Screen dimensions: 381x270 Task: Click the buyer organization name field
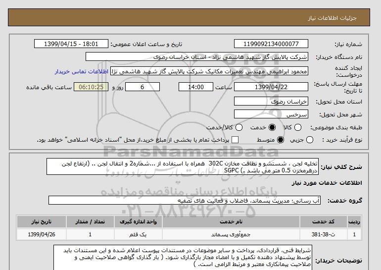coord(197,57)
